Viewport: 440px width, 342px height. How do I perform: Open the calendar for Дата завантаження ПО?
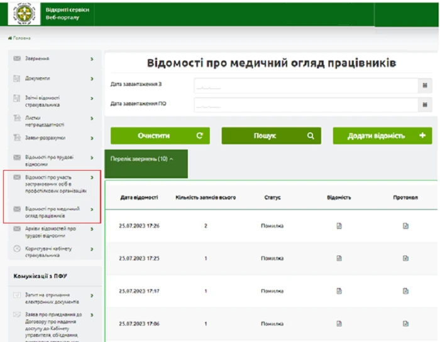425,105
